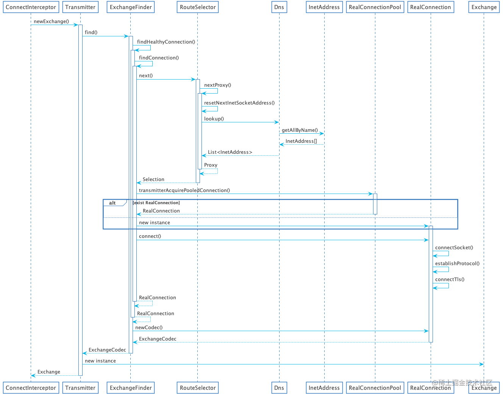Select the transmitterAcquirePooledConnection() message label

(x=184, y=191)
